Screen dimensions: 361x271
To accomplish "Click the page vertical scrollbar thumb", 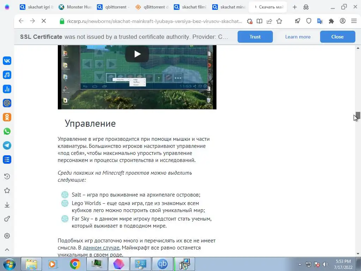I will point(358,115).
